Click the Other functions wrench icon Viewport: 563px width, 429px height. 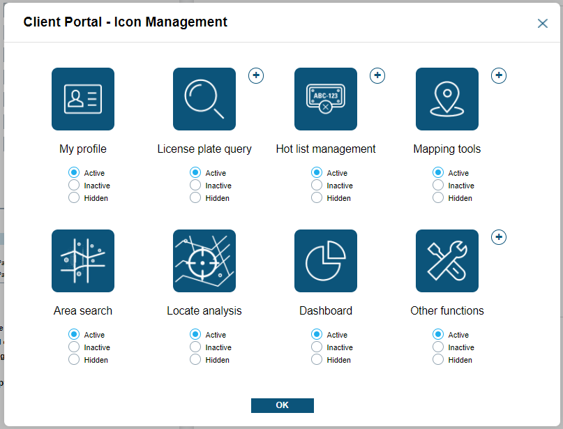tap(447, 261)
